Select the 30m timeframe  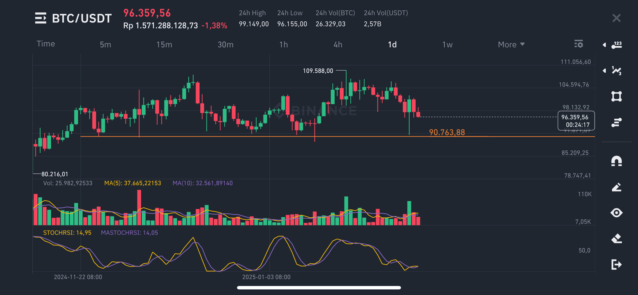[225, 45]
